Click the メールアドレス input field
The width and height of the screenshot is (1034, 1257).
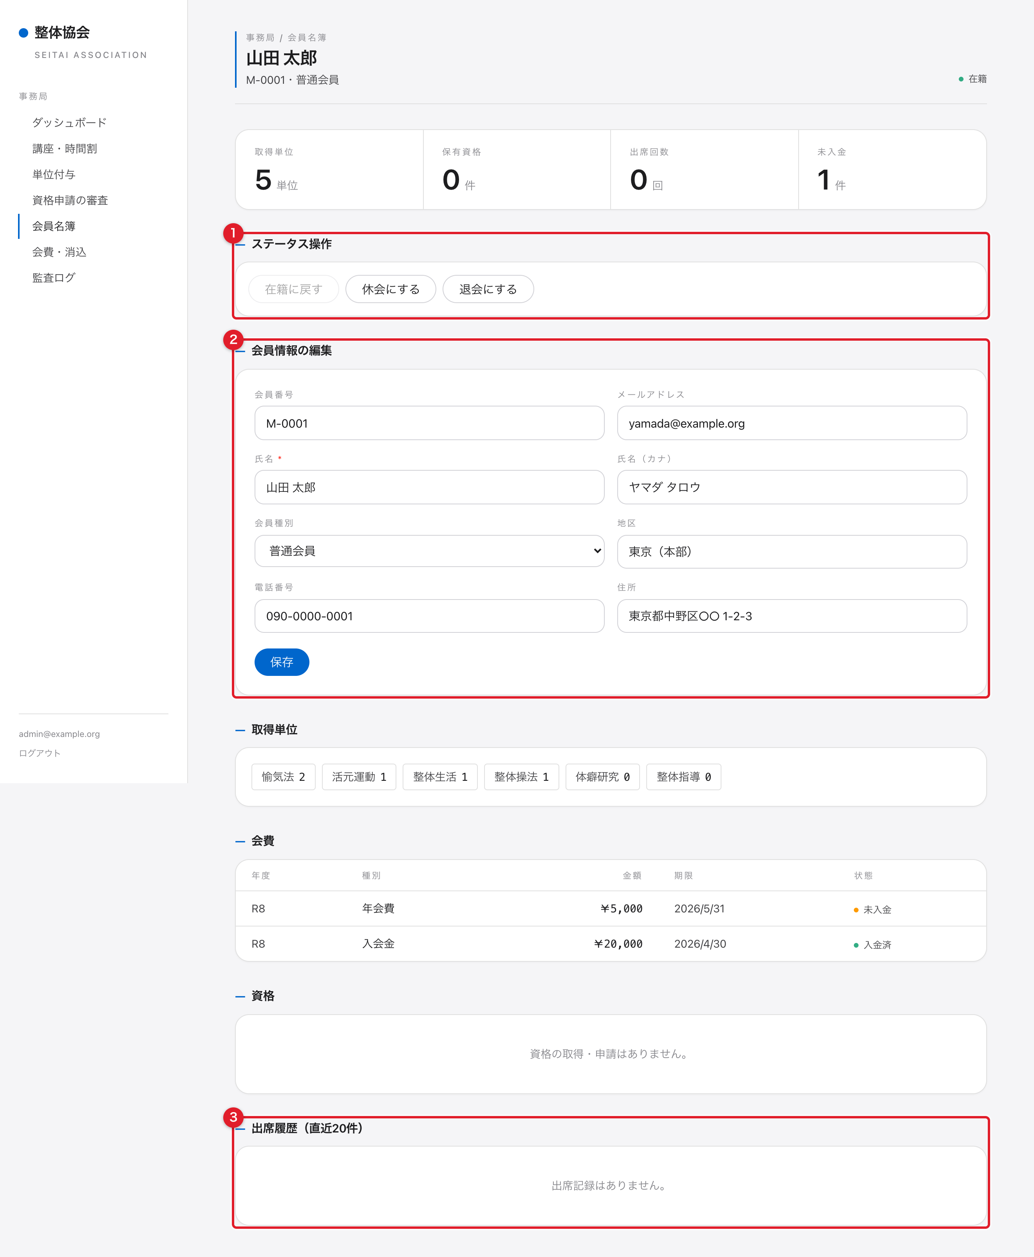coord(792,423)
